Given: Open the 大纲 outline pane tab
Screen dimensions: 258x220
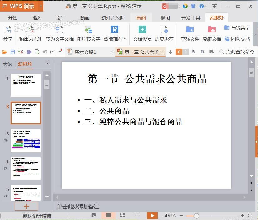Looking at the screenshot, I should click(x=7, y=64).
